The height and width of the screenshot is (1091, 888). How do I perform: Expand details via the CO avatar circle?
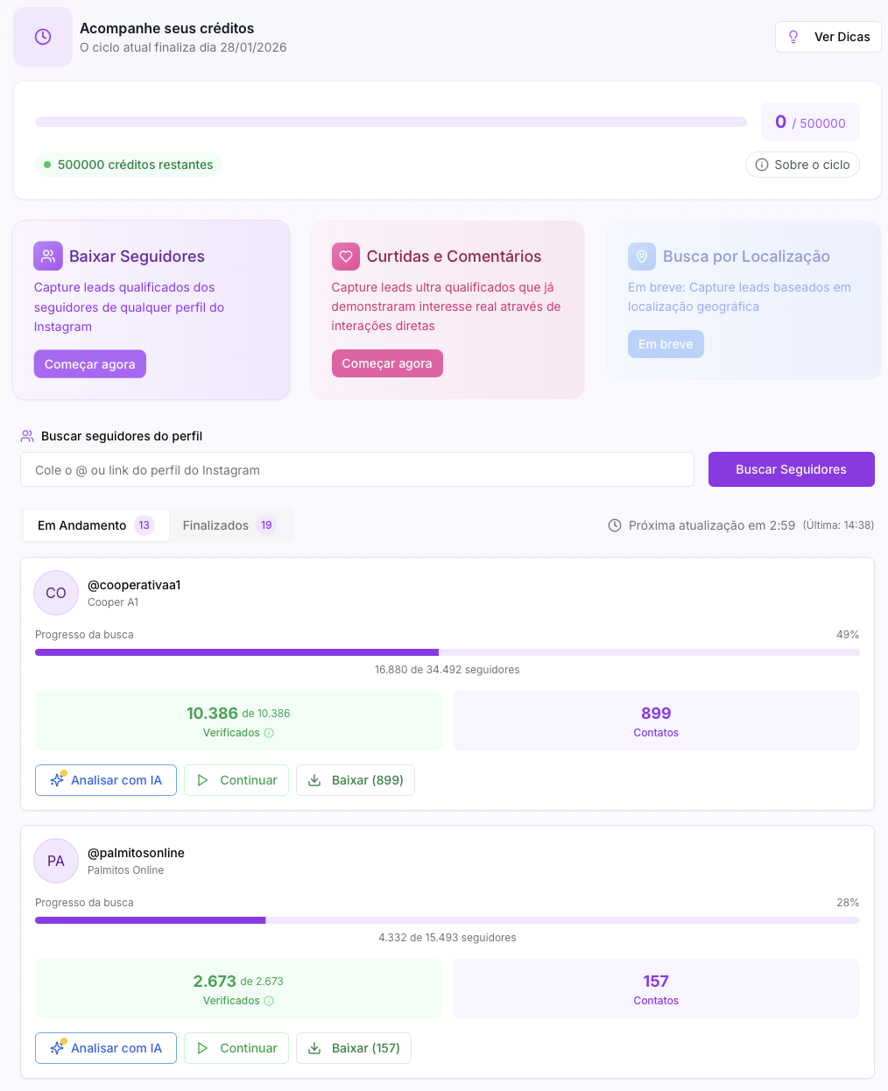55,593
